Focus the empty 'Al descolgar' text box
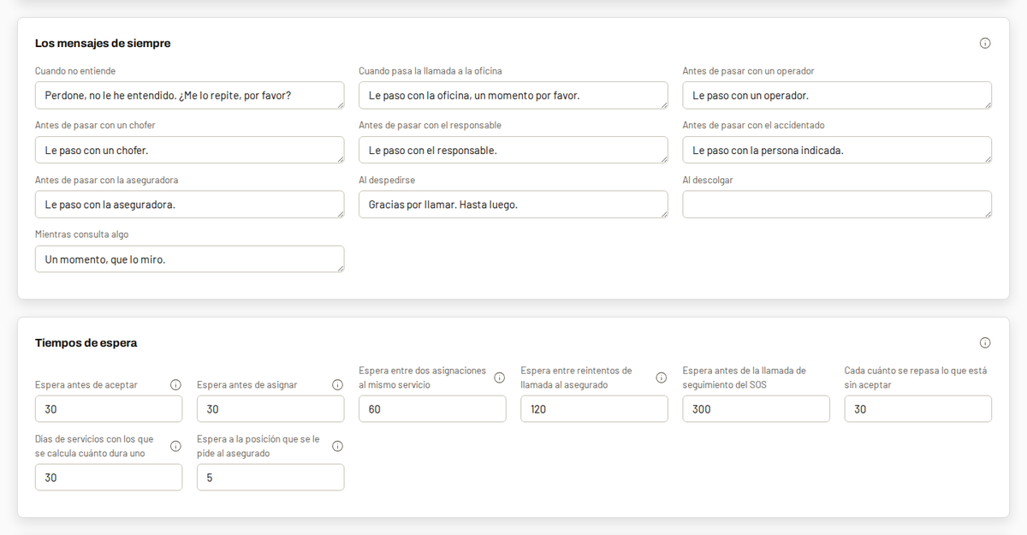1027x535 pixels. point(837,205)
